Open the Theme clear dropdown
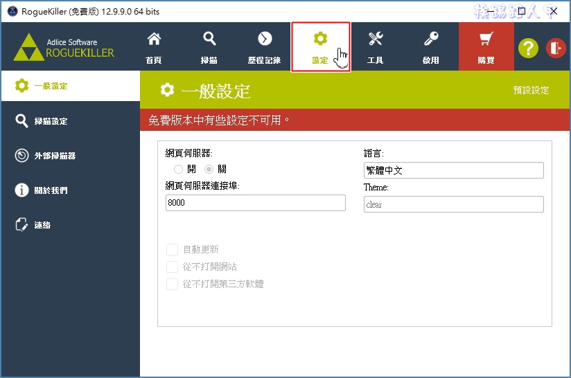Image resolution: width=571 pixels, height=378 pixels. [x=453, y=204]
